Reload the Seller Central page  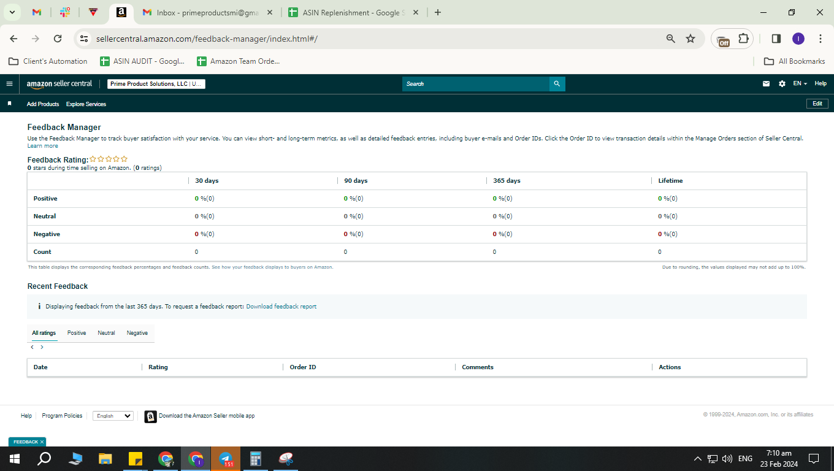pos(58,39)
